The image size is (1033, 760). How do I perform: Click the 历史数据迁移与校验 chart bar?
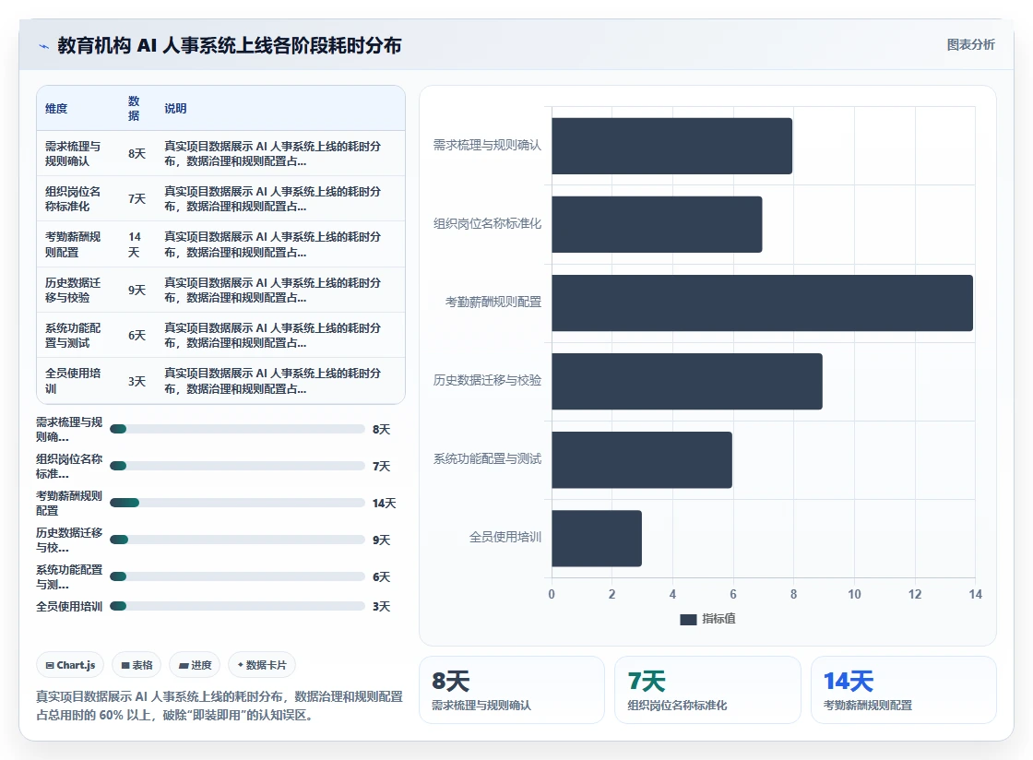click(687, 381)
